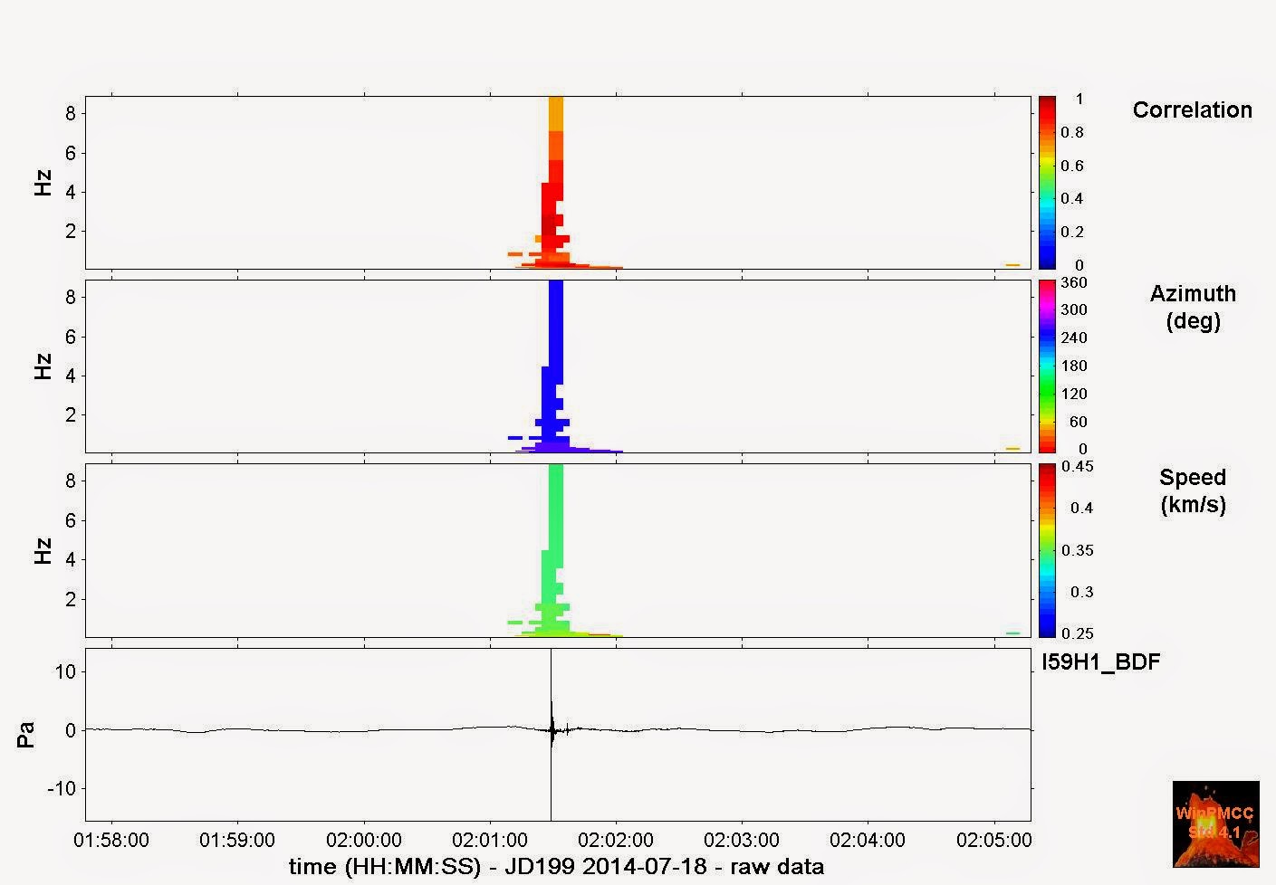Click the 02:05:00 time tick label
Image resolution: width=1276 pixels, height=885 pixels.
pos(993,840)
